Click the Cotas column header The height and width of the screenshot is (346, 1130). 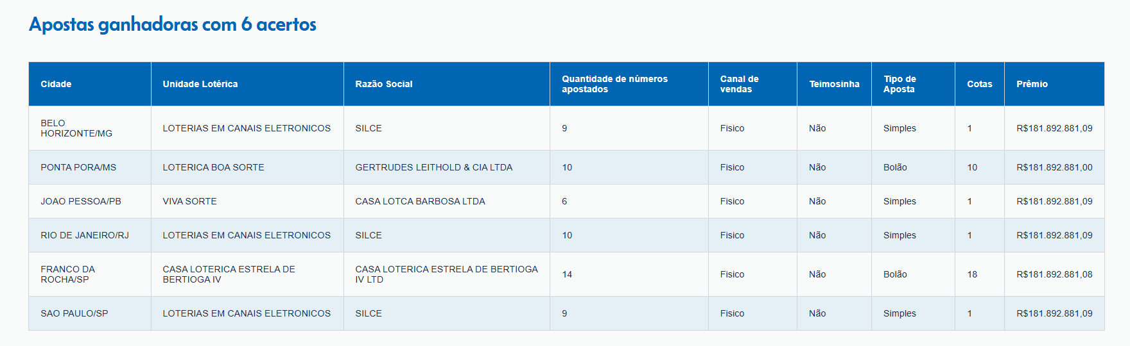pyautogui.click(x=979, y=84)
